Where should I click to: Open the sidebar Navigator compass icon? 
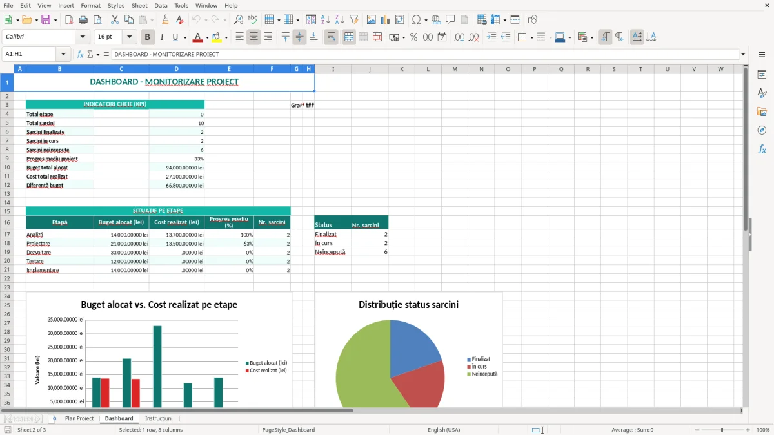pyautogui.click(x=762, y=130)
